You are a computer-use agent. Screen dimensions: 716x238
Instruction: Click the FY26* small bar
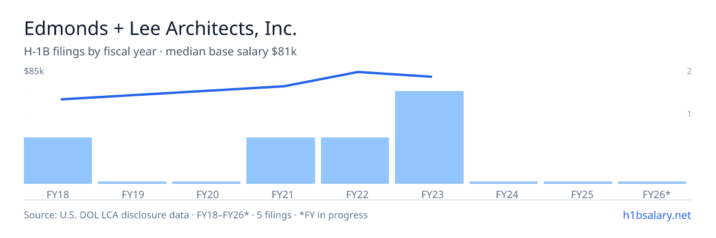click(x=652, y=183)
